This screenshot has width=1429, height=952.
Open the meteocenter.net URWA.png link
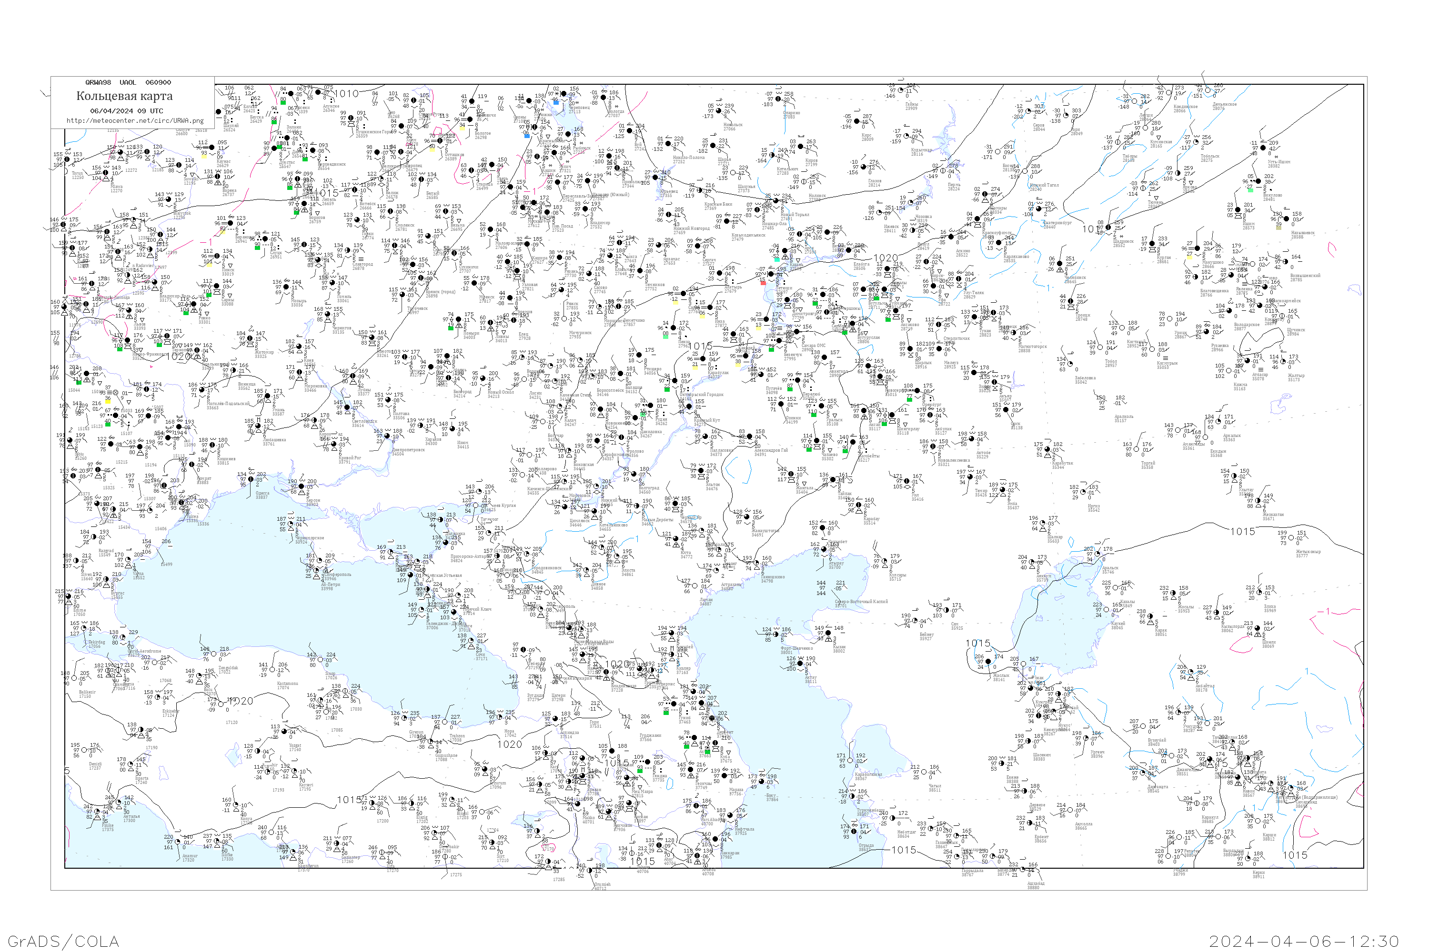[135, 120]
